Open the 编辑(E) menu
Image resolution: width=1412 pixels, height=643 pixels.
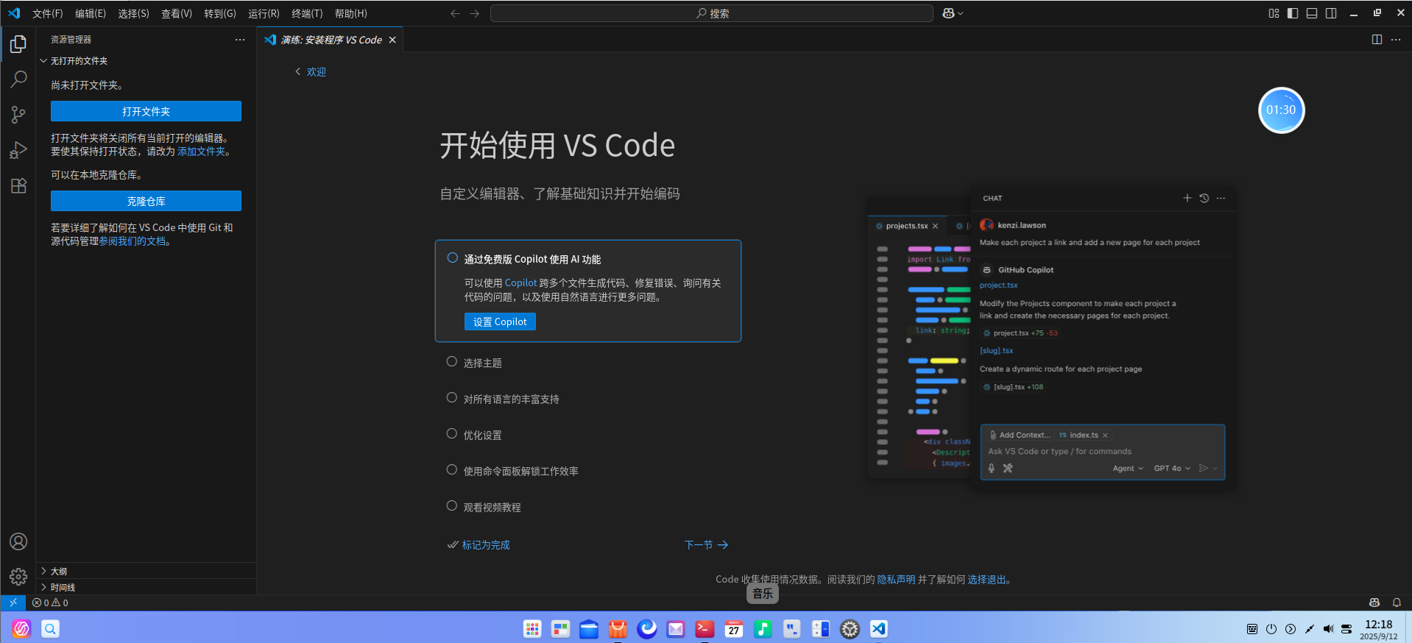coord(91,13)
